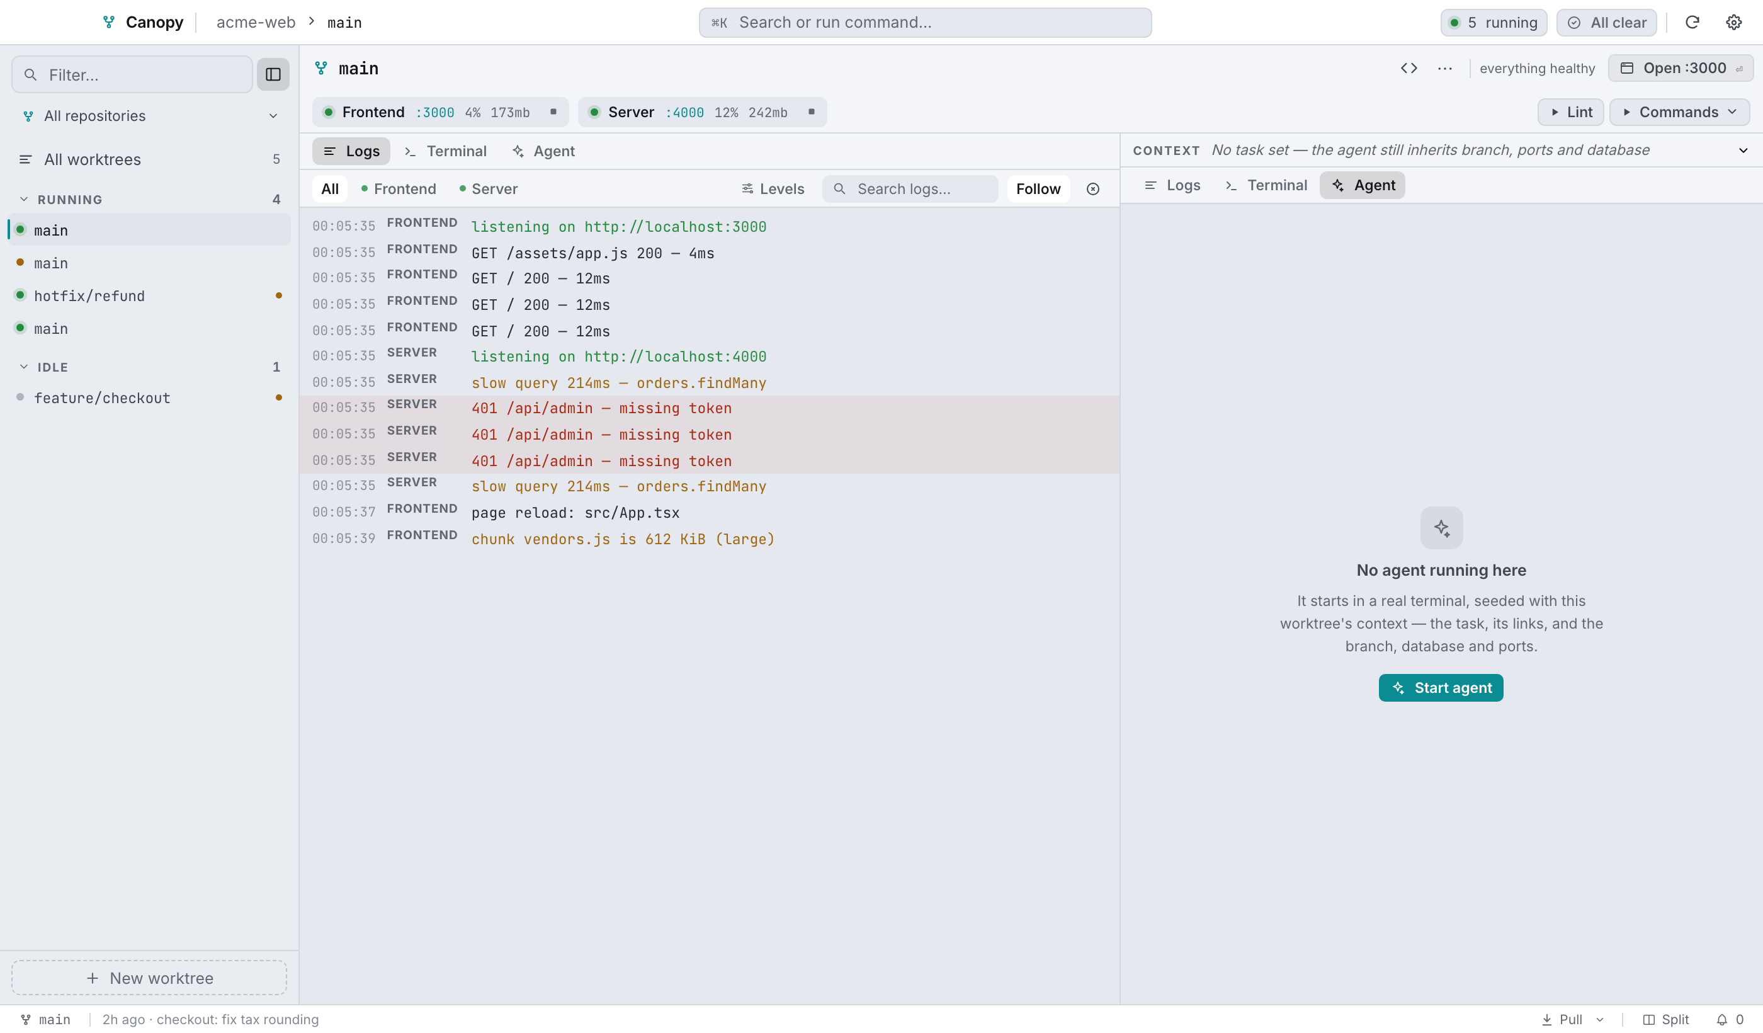Expand the All repositories dropdown

tap(273, 116)
